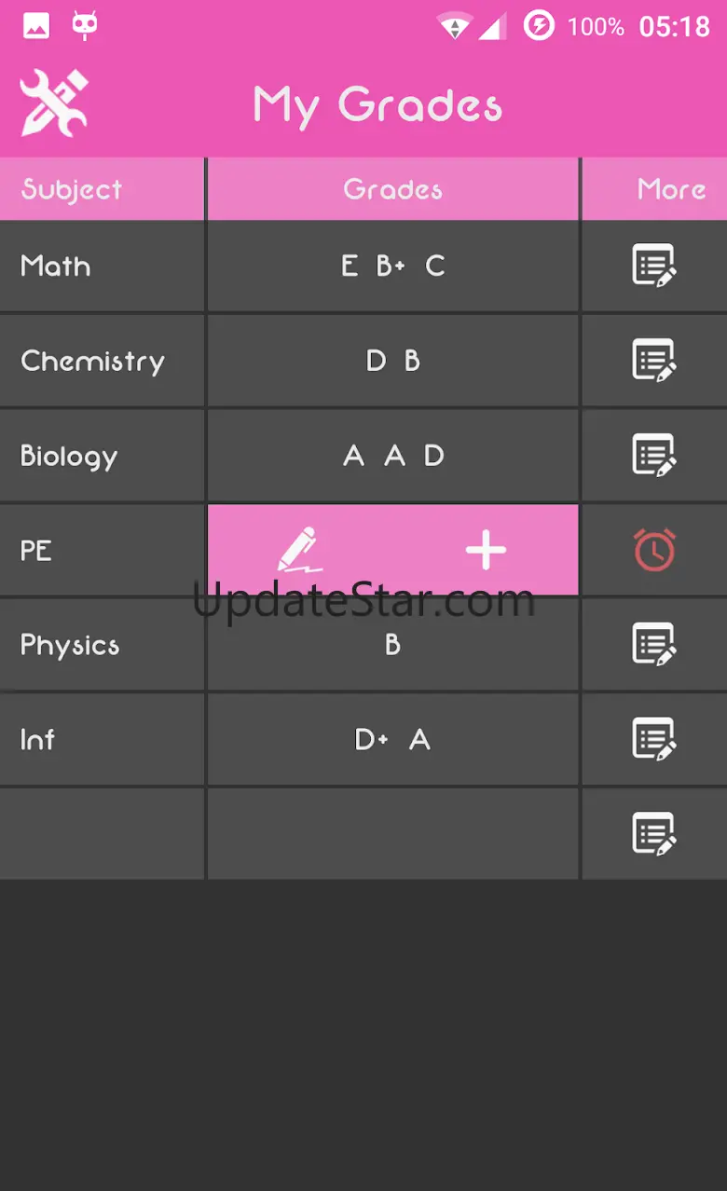Open the notes icon for Chemistry
727x1191 pixels.
(653, 361)
